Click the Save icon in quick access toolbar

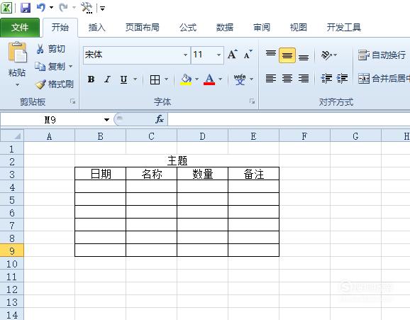tap(26, 8)
